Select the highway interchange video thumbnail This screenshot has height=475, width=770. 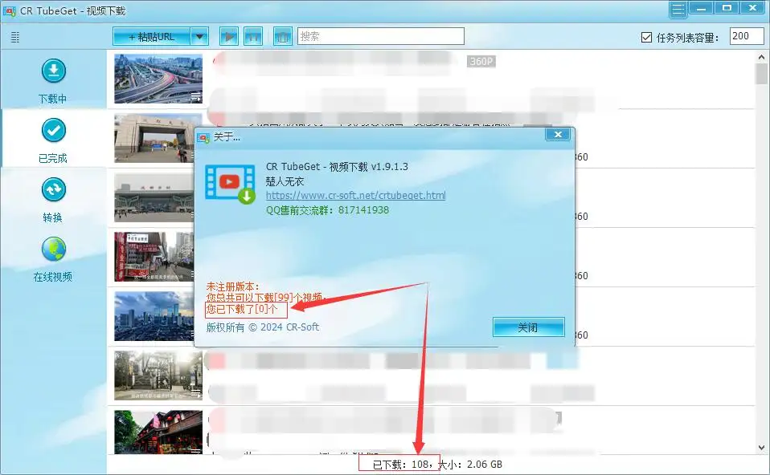(158, 79)
